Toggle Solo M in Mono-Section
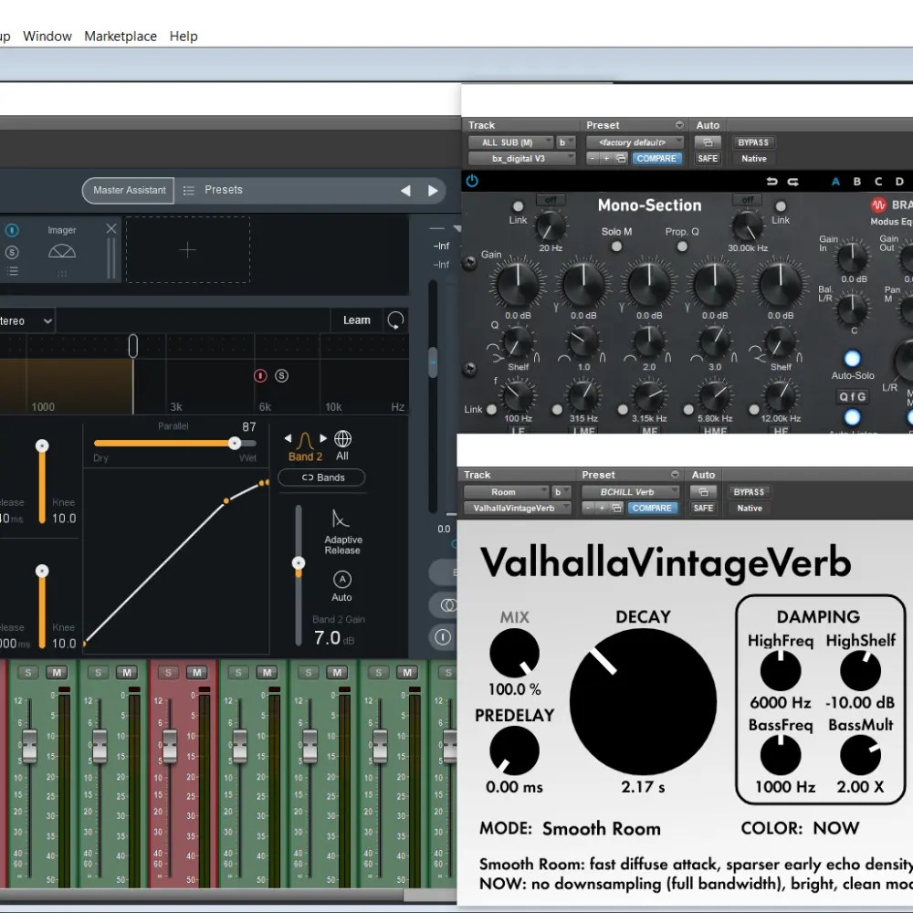Viewport: 913px width, 913px height. pyautogui.click(x=616, y=247)
